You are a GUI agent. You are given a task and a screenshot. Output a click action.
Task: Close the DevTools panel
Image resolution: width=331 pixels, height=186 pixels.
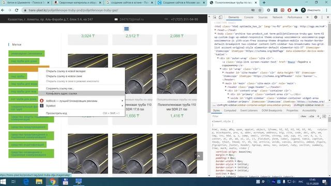(x=328, y=17)
